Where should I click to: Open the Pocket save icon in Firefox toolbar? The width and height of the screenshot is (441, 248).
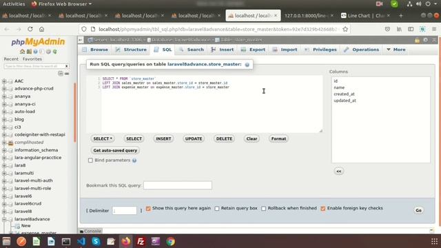[x=387, y=29]
